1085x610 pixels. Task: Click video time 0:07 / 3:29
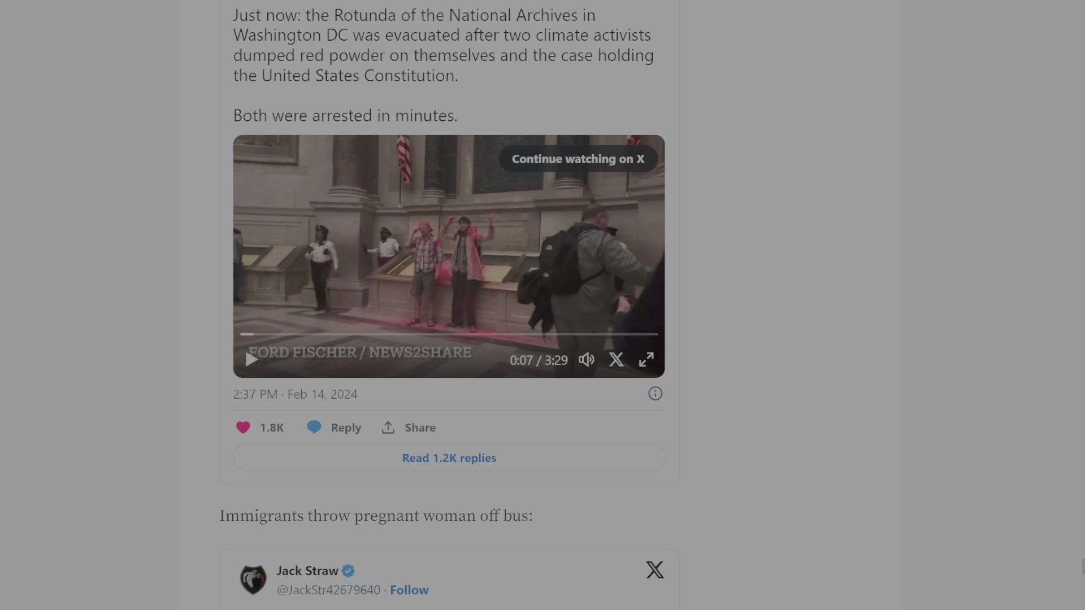click(539, 360)
